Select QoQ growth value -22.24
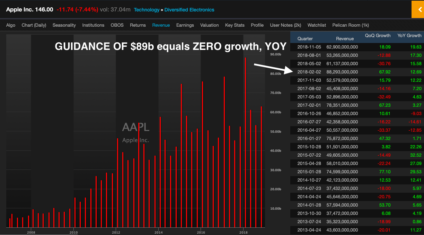 384,163
